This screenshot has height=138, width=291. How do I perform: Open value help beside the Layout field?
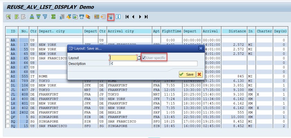click(139, 58)
